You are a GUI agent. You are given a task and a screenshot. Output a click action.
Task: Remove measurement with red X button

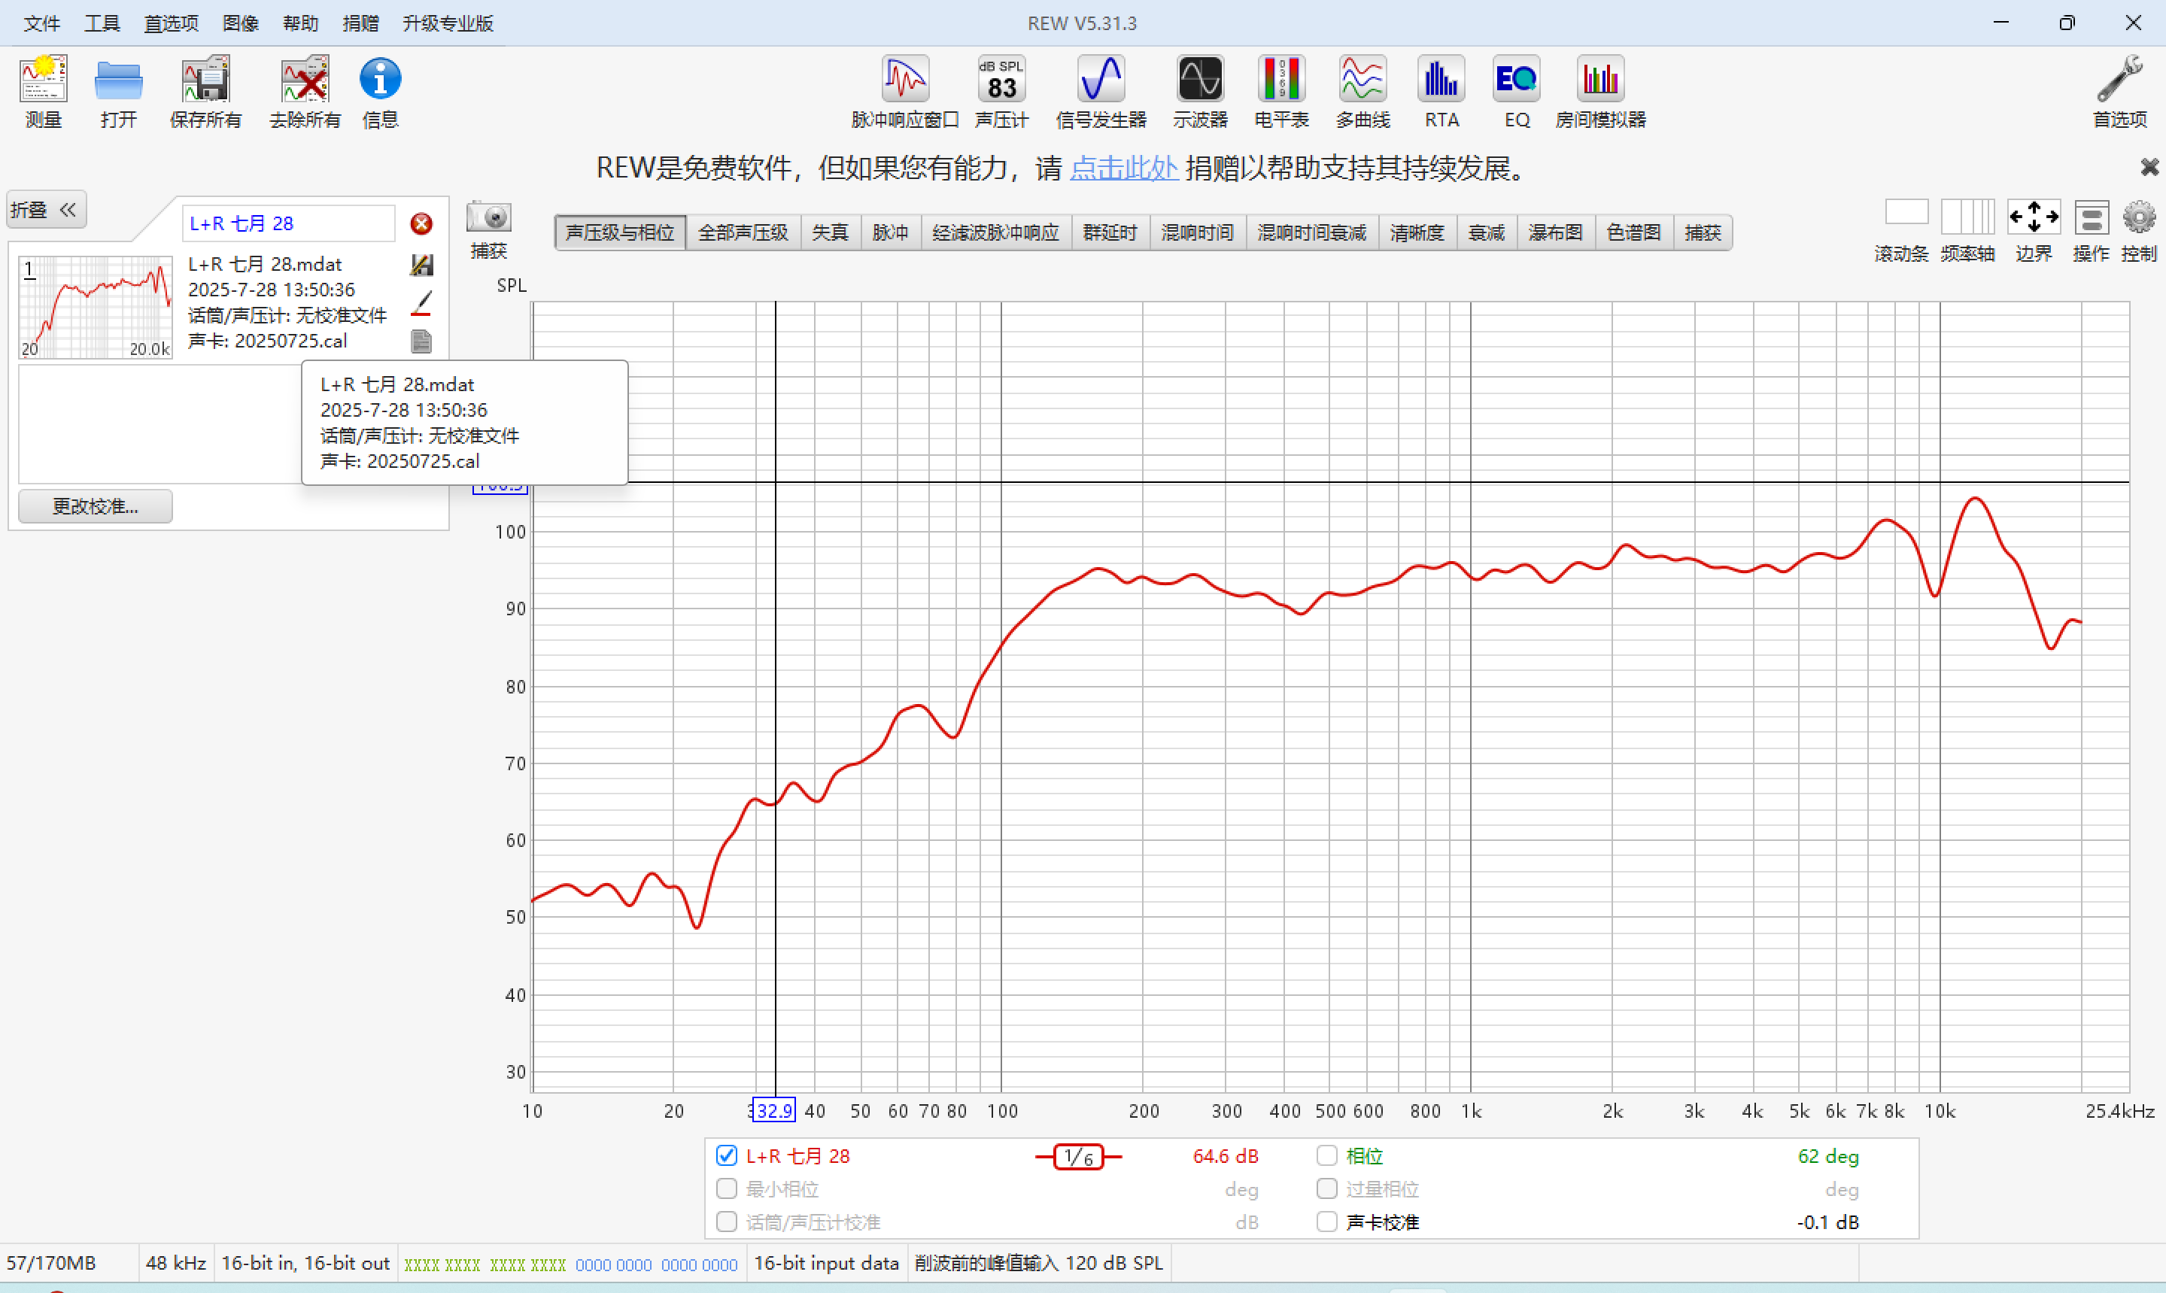click(422, 224)
